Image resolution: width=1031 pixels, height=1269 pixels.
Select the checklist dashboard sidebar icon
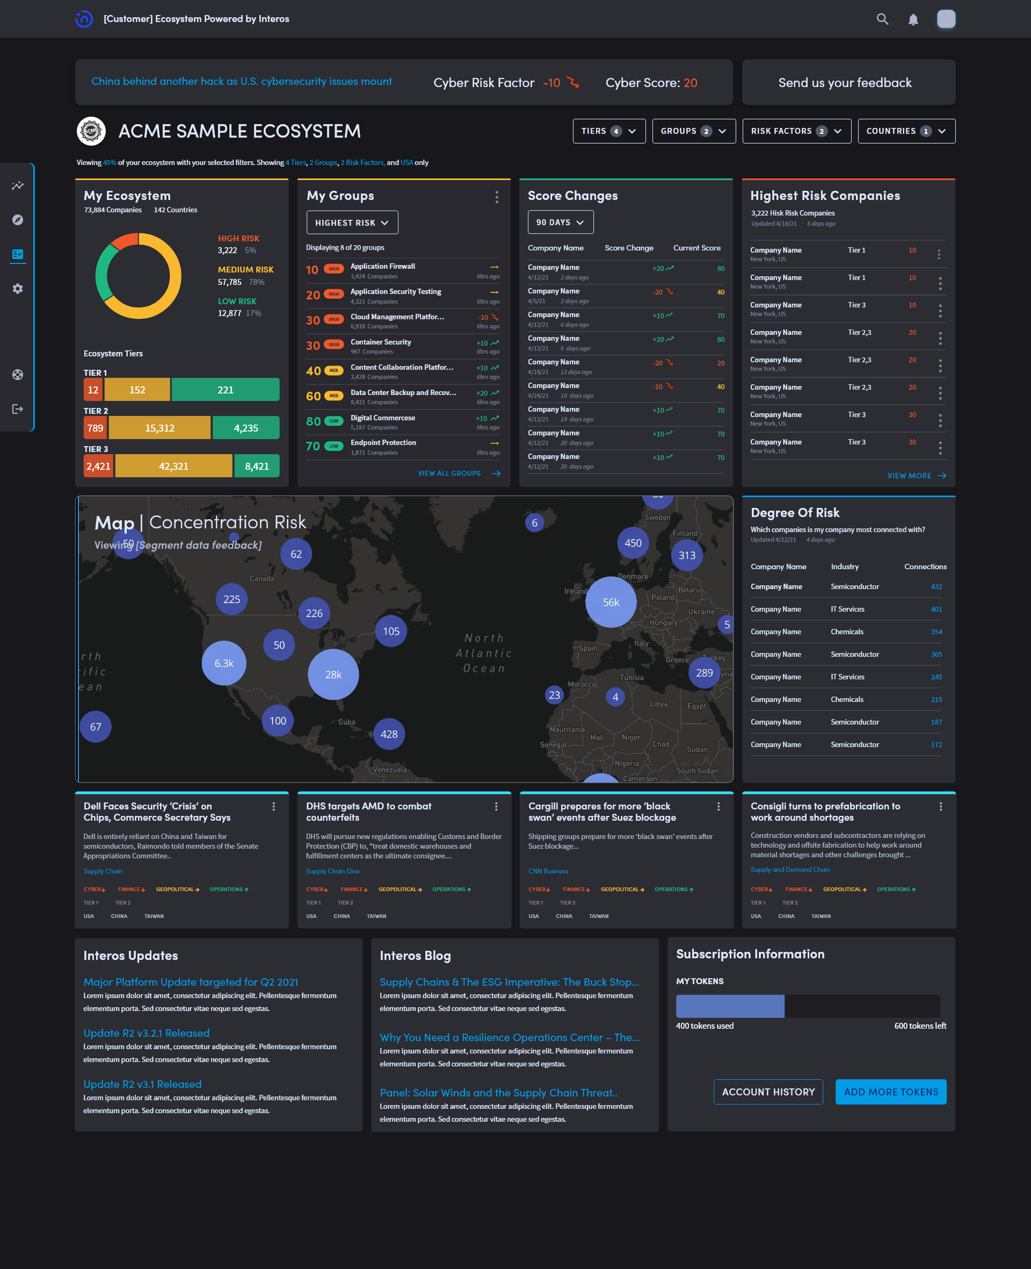(x=18, y=254)
